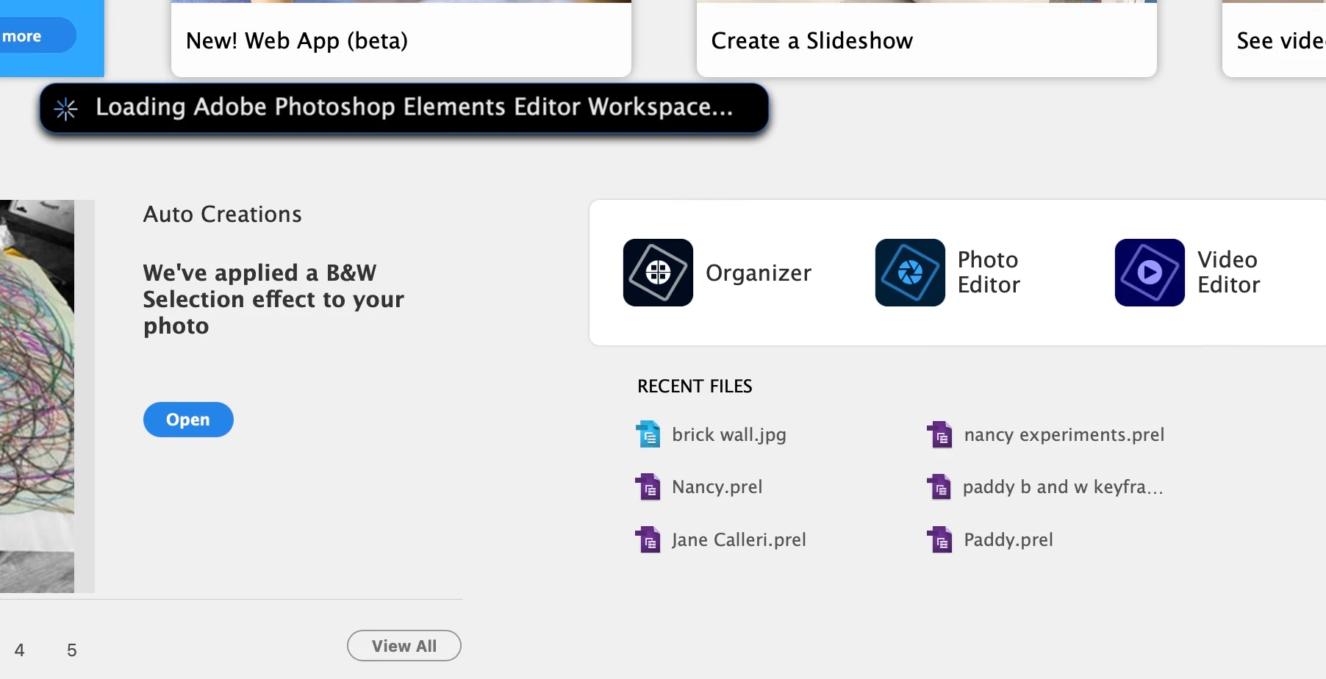Screen dimensions: 1326x679
Task: Open the Organizer app icon
Action: click(x=658, y=273)
